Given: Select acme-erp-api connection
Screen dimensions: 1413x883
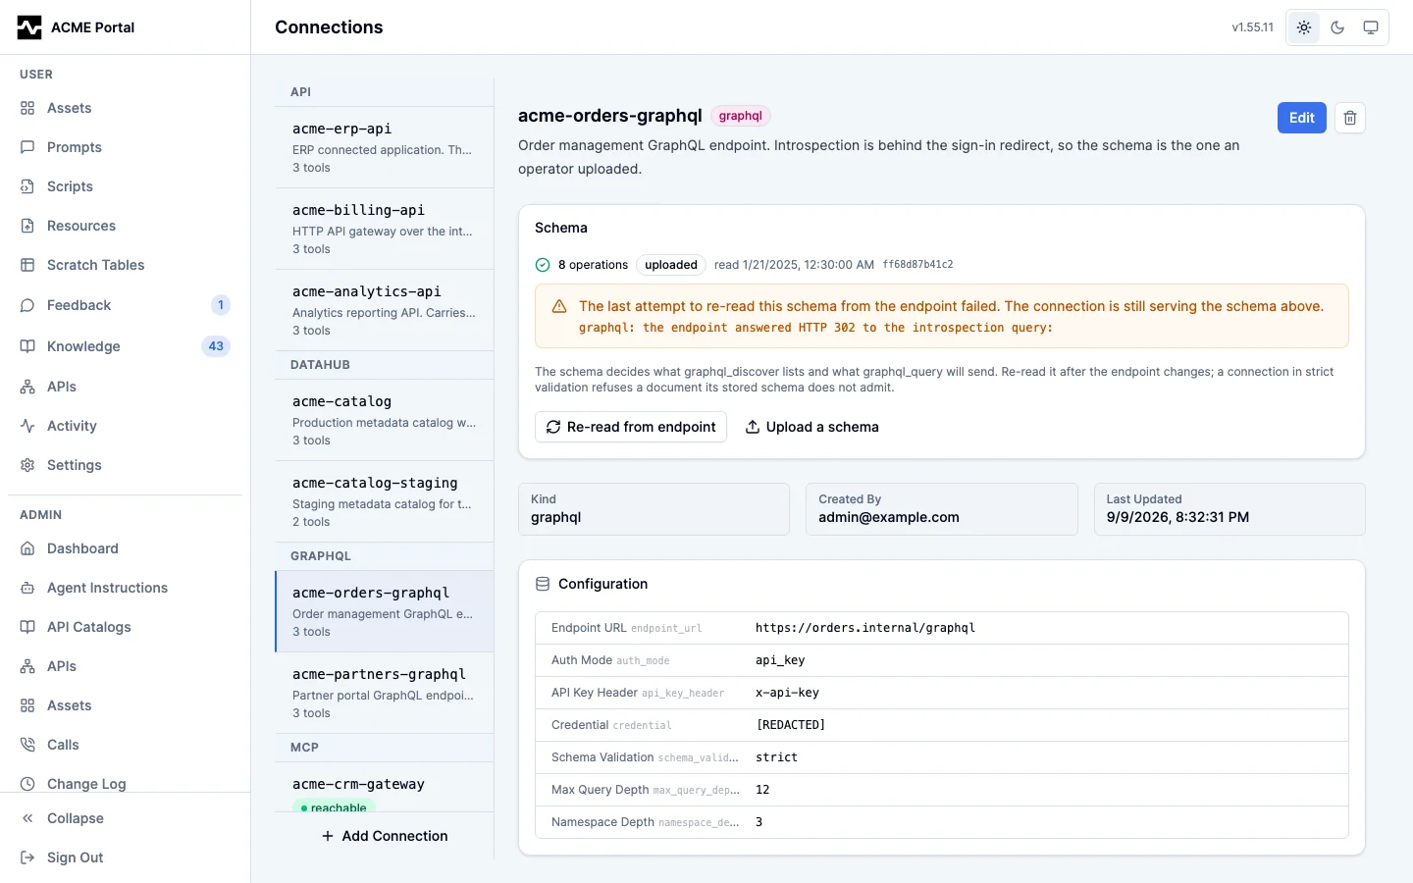Looking at the screenshot, I should click(x=385, y=147).
